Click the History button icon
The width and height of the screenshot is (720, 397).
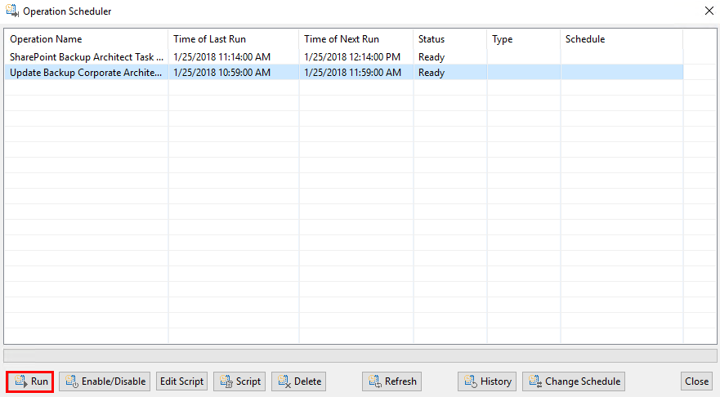coord(470,381)
